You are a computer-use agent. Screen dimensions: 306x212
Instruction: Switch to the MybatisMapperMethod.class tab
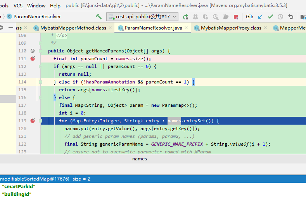[x=73, y=28]
